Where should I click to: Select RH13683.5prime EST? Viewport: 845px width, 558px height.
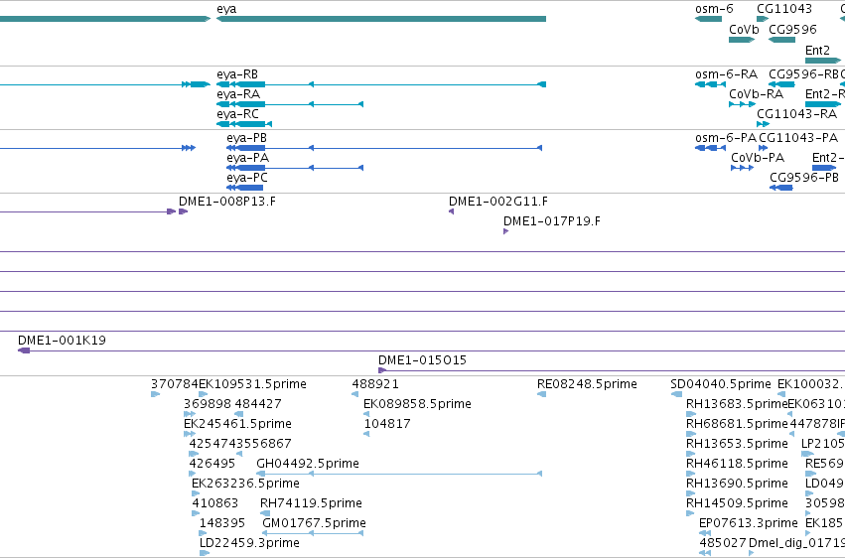point(691,415)
